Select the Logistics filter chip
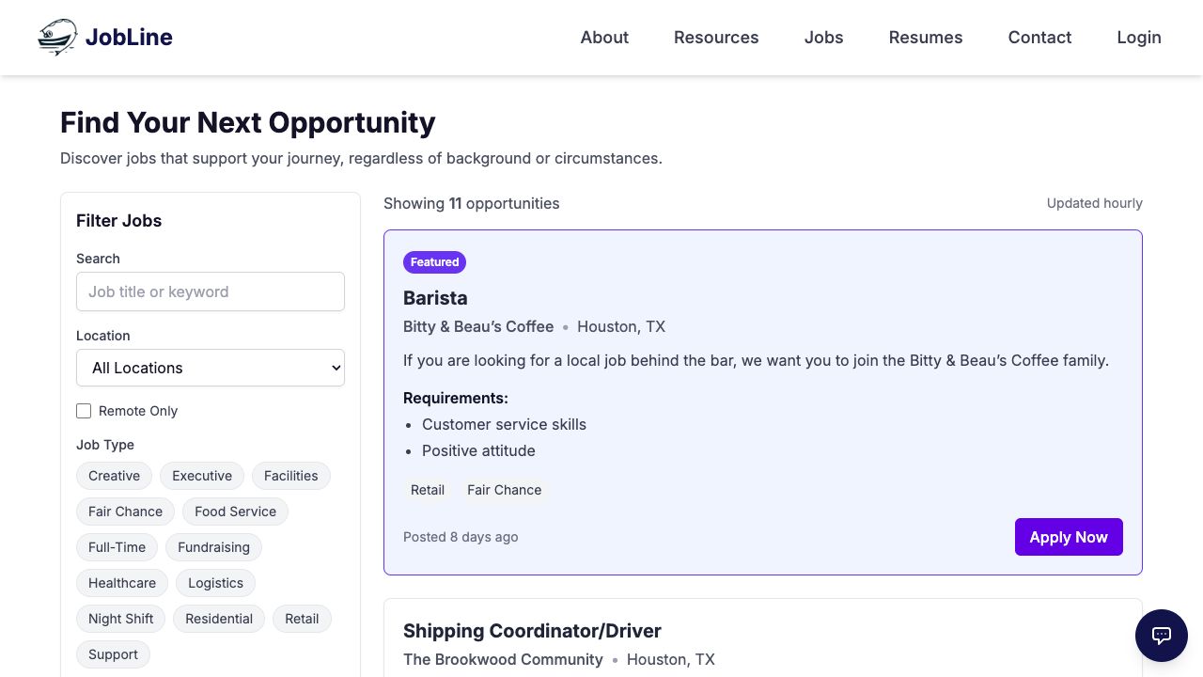 click(x=215, y=583)
